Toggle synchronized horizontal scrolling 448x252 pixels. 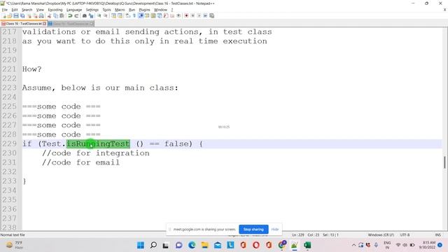point(120,15)
